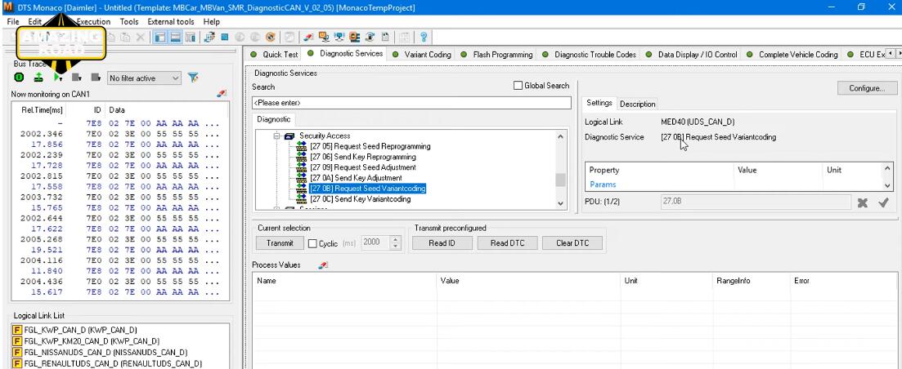Click the Clear DTC button
The image size is (902, 369).
point(572,242)
